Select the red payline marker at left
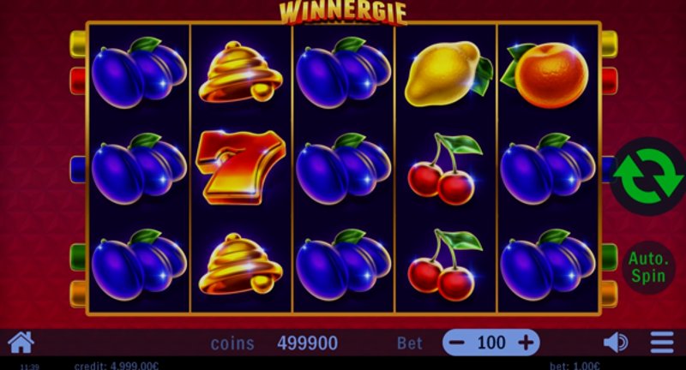The image size is (686, 370). coord(78,81)
